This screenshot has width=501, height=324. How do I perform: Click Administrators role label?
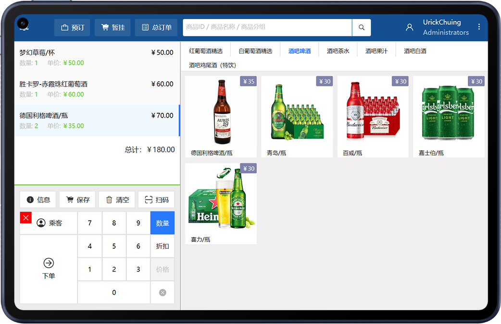tap(446, 33)
